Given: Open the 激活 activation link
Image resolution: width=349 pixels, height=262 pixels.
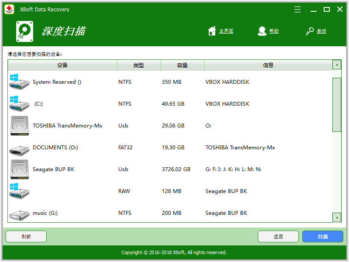Looking at the screenshot, I should coord(322,31).
